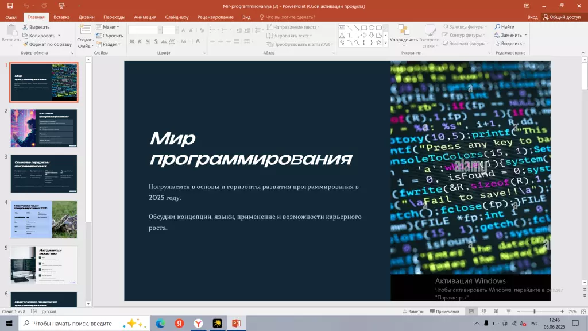
Task: Open the Заметки notes icon
Action: [x=409, y=311]
